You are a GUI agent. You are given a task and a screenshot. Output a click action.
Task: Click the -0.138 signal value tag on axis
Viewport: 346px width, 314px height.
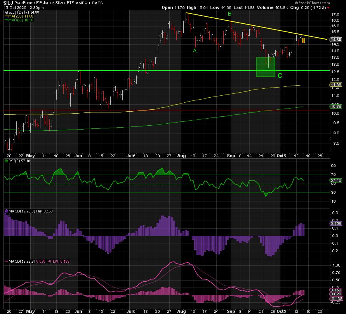(336, 299)
